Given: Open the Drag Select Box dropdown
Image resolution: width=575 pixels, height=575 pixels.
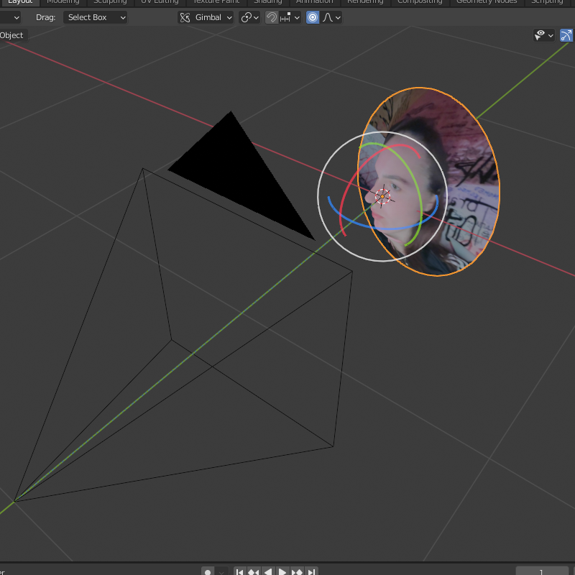Looking at the screenshot, I should 96,17.
